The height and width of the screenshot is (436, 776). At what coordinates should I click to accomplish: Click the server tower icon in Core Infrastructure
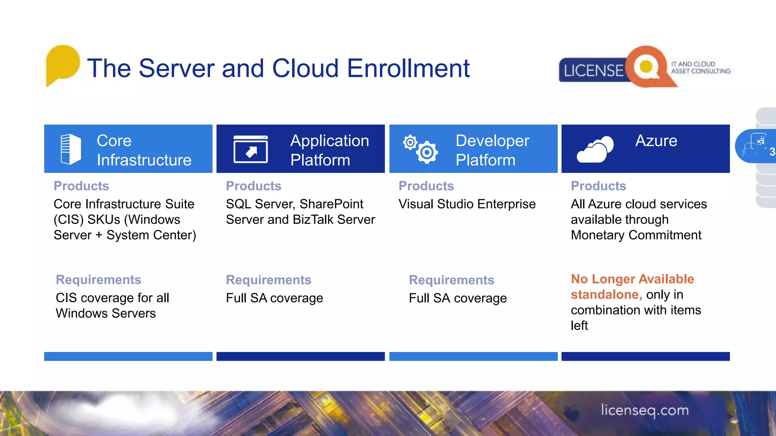(70, 149)
